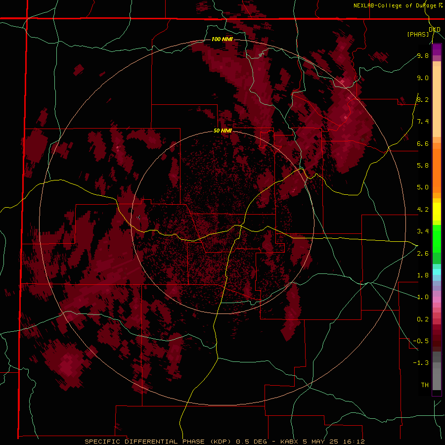
Task: Click the 50 NMI range ring label
Action: coord(222,131)
